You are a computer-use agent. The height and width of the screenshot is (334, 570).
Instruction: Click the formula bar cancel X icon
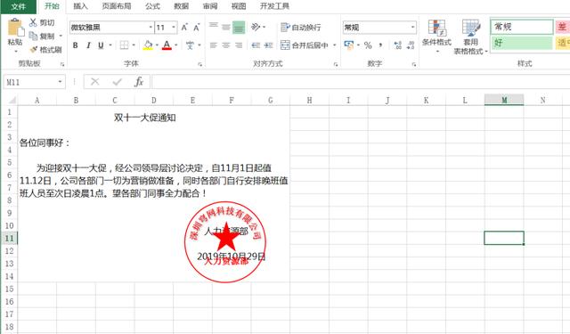click(95, 82)
